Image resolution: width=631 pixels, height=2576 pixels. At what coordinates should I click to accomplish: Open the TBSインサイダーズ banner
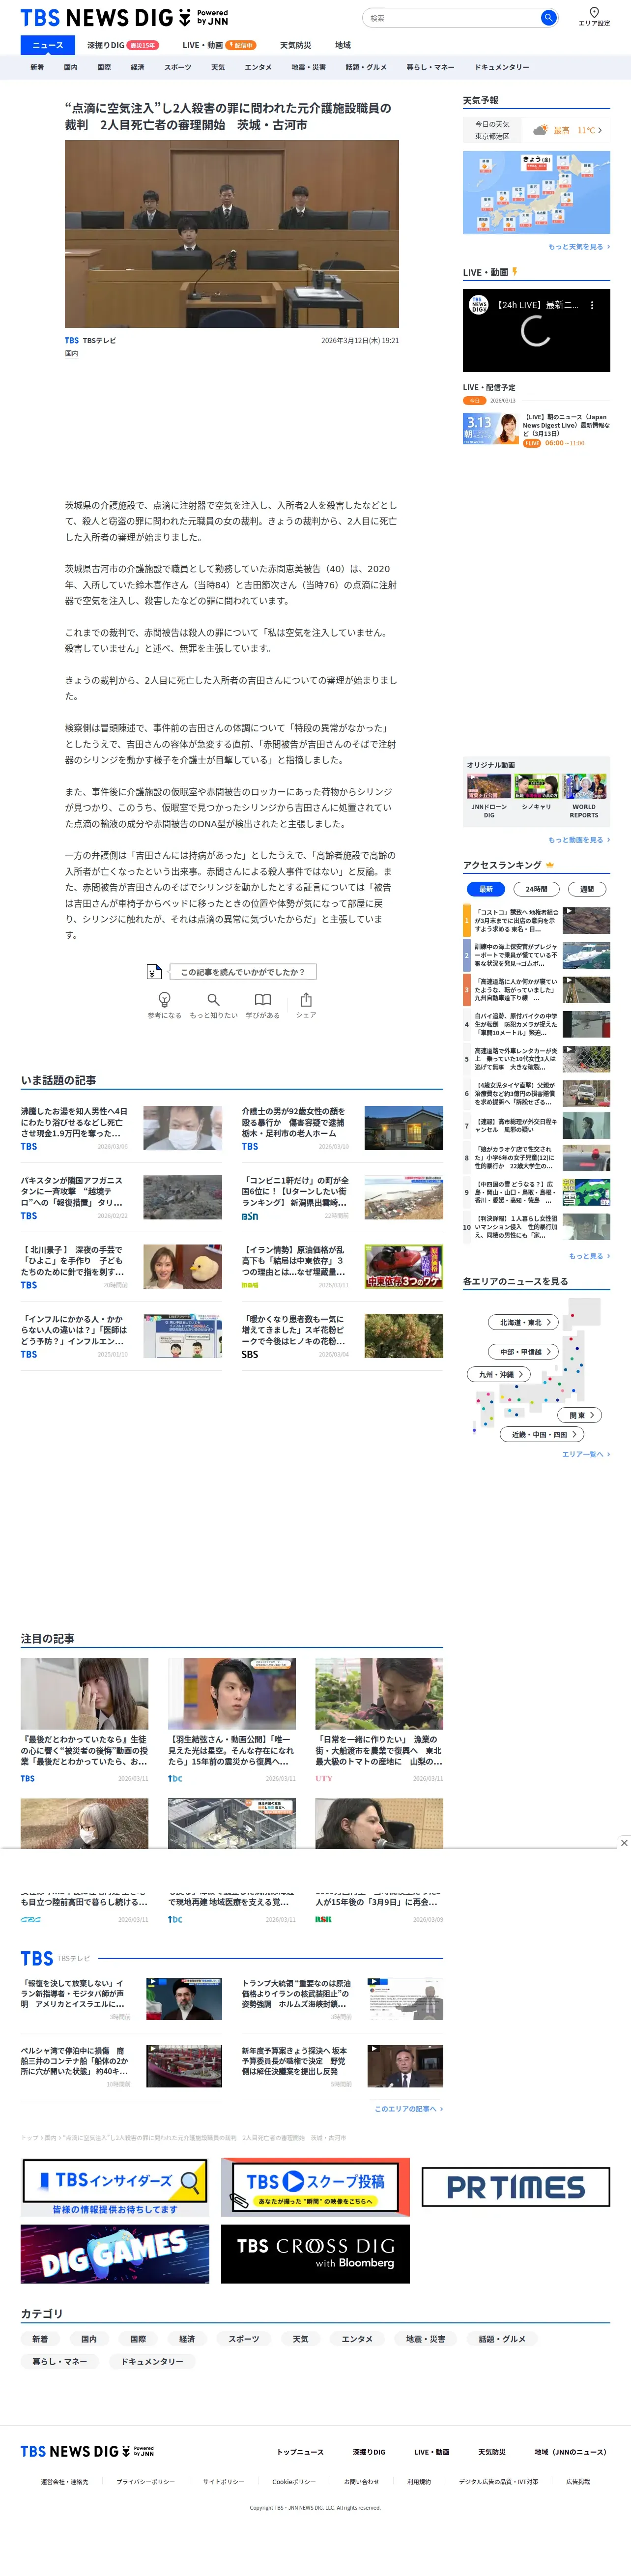coord(115,2187)
